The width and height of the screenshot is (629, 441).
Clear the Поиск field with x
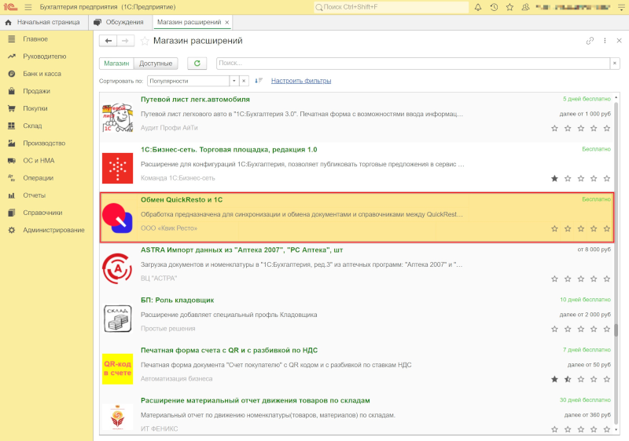(615, 64)
